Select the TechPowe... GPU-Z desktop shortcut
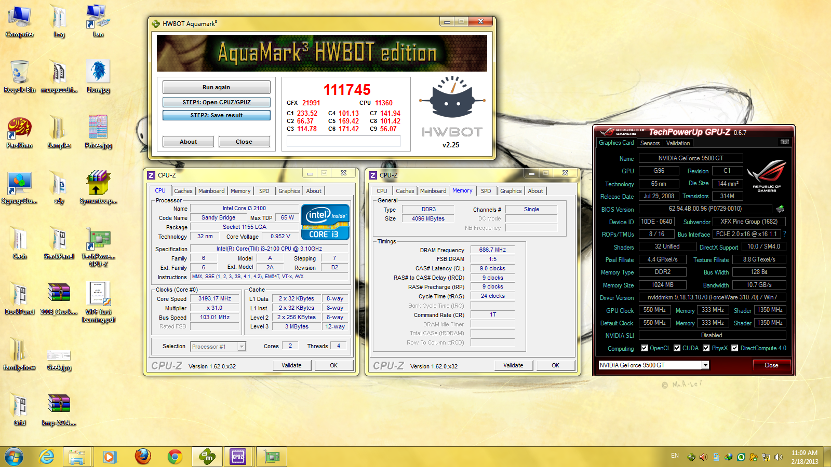Screen dimensions: 831x467 point(98,247)
